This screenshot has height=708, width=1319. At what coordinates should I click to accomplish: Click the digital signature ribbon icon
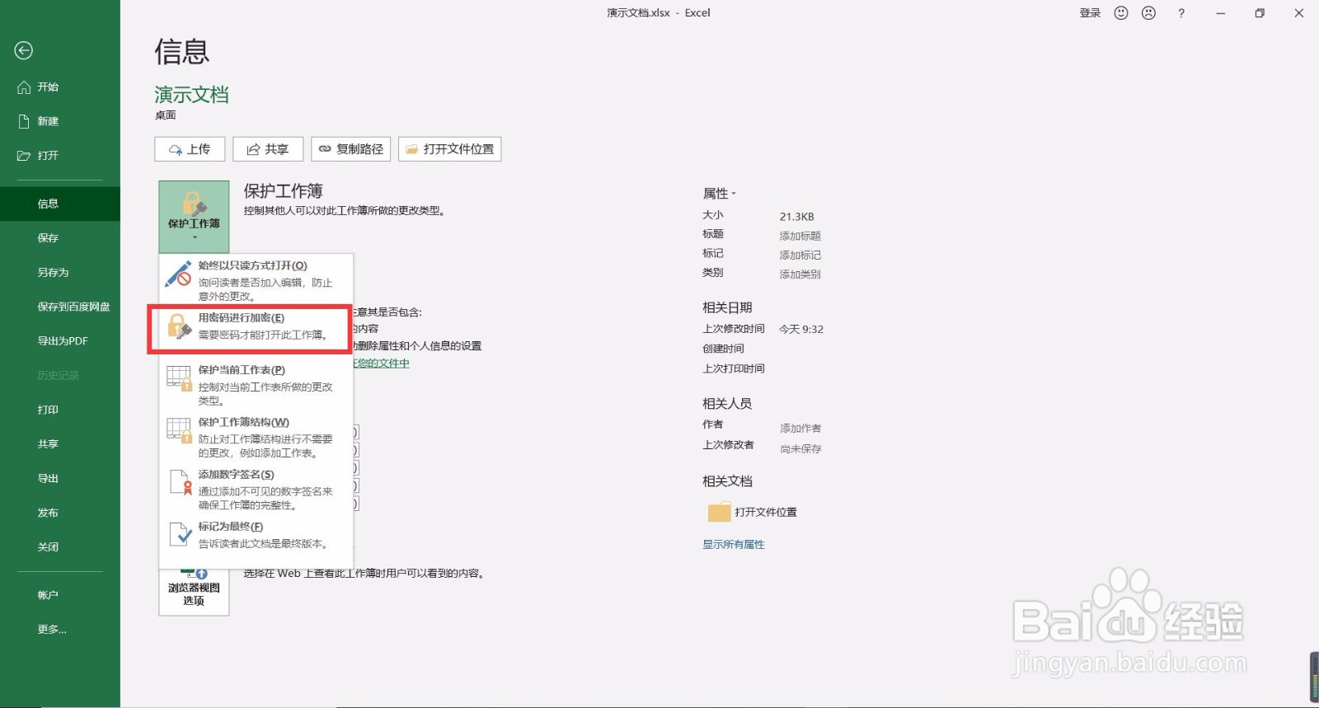click(180, 482)
